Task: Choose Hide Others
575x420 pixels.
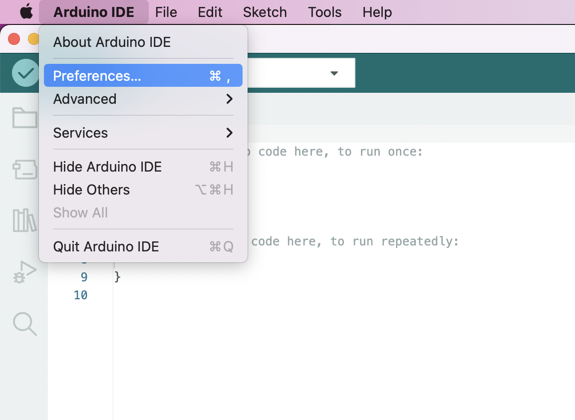Action: tap(143, 190)
